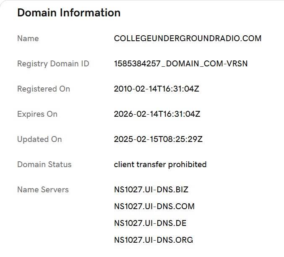Select the NS1027.UI-DNS.DE name server
The image size is (284, 257).
(149, 223)
